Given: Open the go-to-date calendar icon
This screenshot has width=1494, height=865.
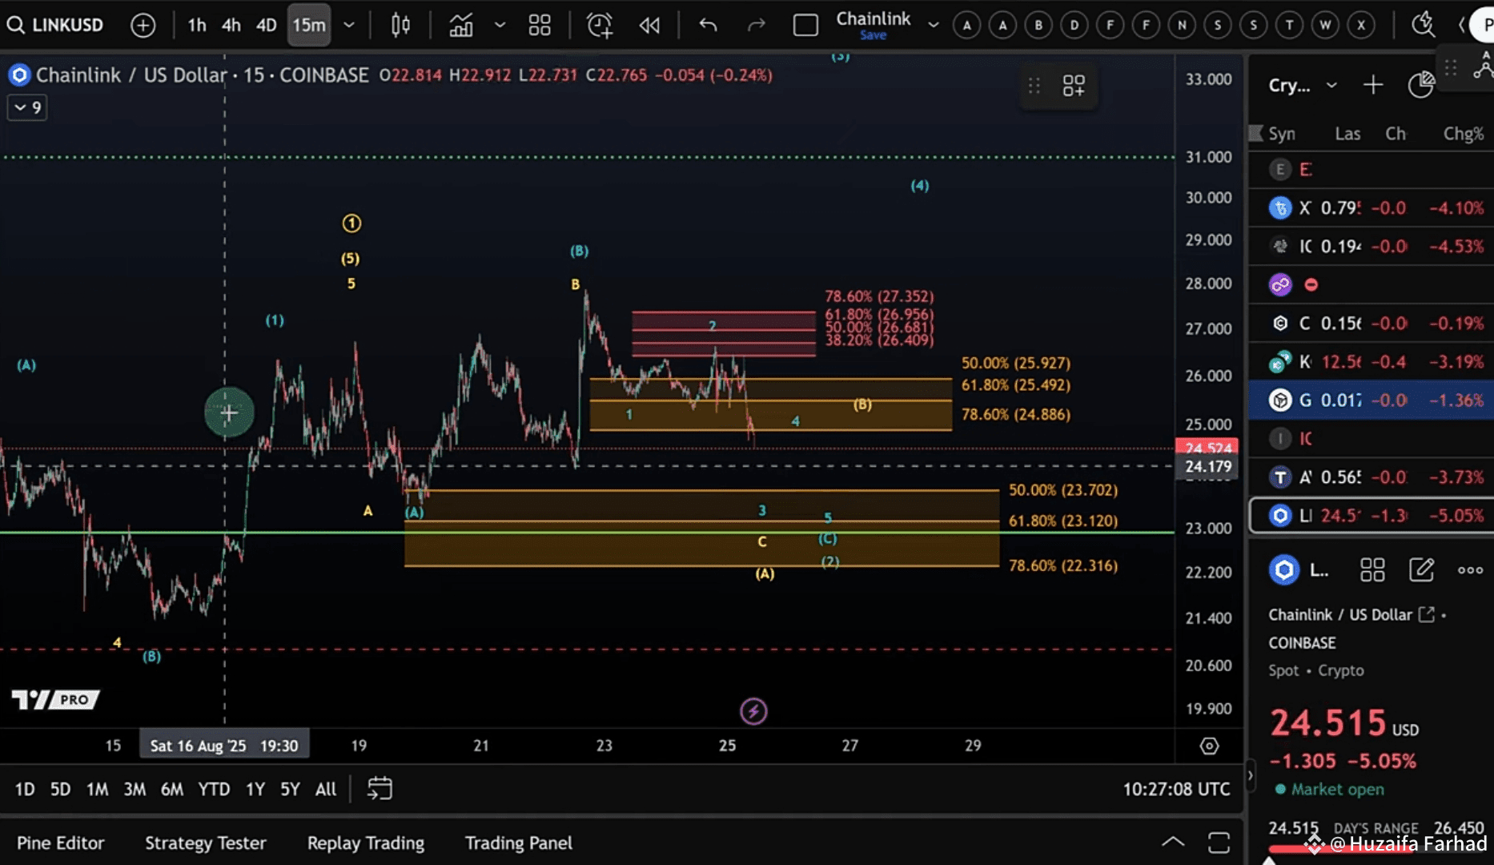Looking at the screenshot, I should 380,789.
